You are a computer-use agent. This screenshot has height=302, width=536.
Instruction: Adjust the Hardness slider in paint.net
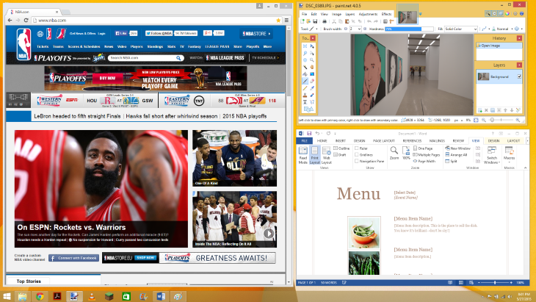point(409,29)
